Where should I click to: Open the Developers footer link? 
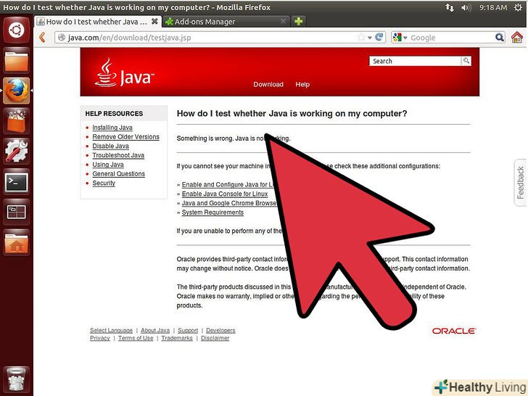coord(220,331)
